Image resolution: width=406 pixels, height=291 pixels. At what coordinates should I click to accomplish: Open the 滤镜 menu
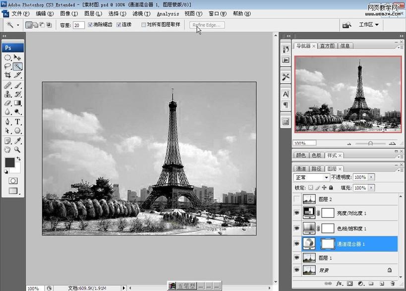coord(141,13)
